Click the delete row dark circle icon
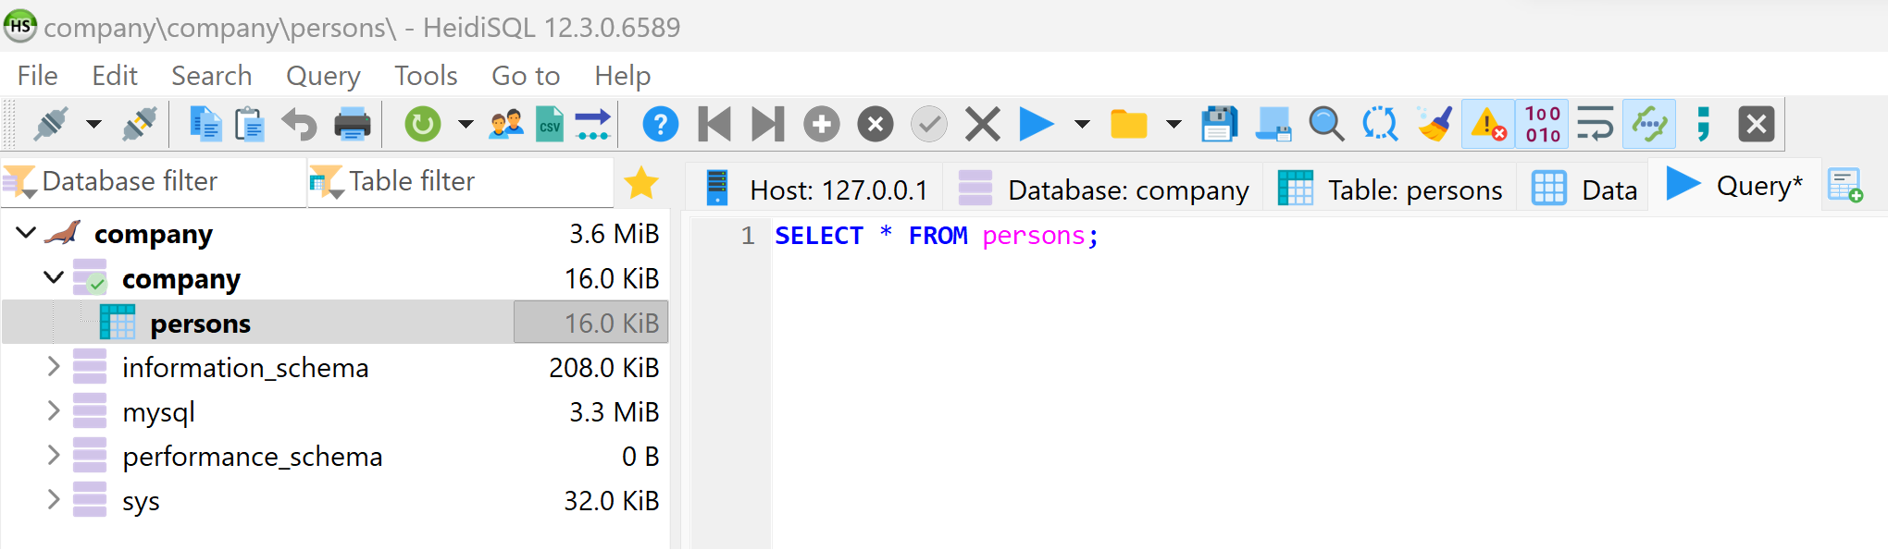The image size is (1888, 550). point(876,124)
